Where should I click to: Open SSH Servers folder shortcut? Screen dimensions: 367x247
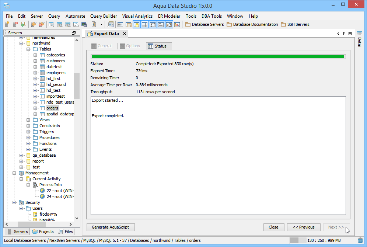coord(295,24)
